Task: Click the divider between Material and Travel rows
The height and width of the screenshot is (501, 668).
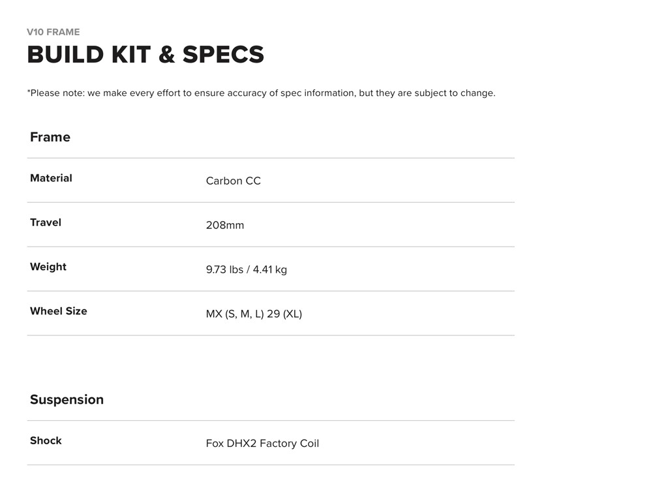Action: pos(271,202)
